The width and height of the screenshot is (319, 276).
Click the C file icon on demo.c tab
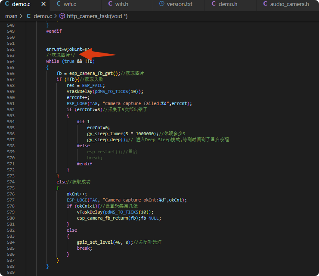click(7, 4)
